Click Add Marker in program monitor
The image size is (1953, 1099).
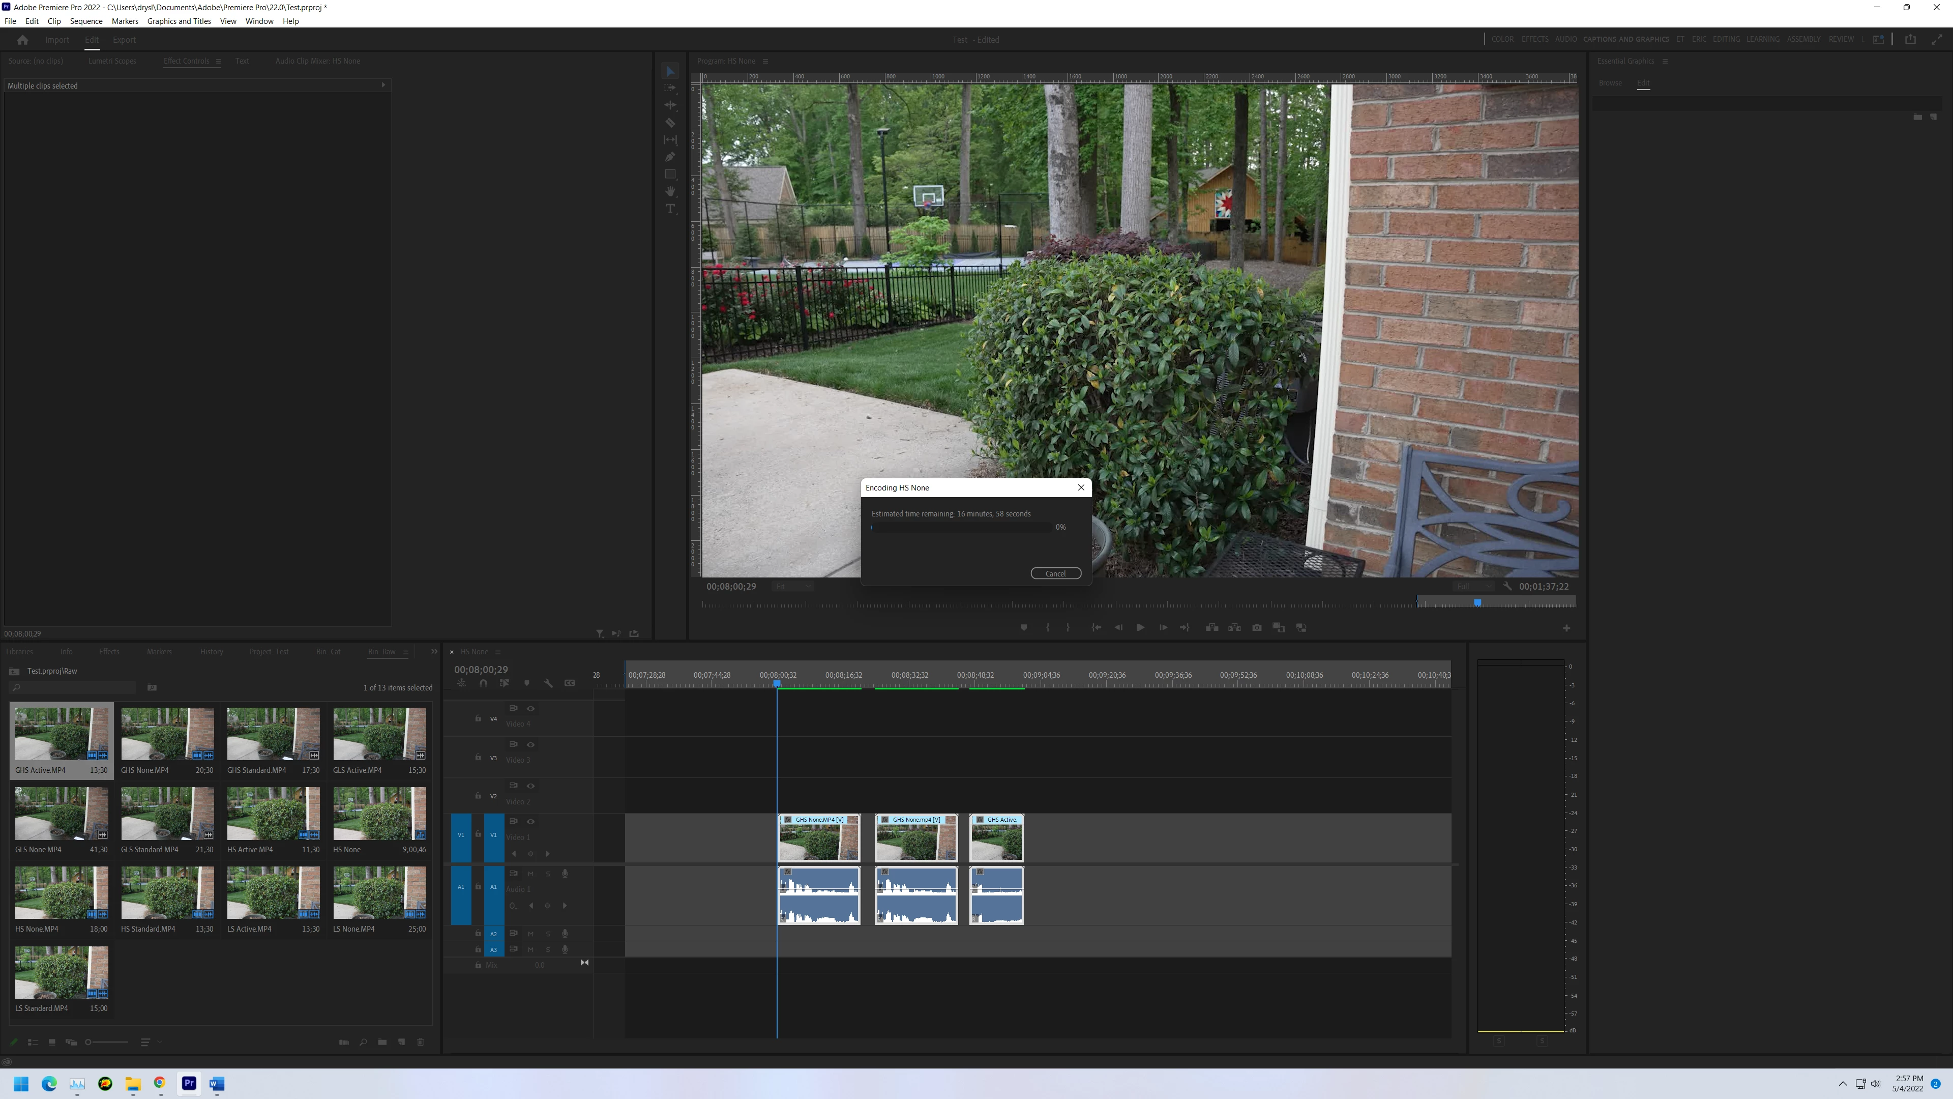1023,628
